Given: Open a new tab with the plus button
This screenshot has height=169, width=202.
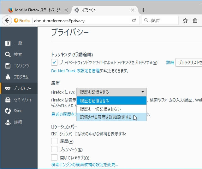Looking at the screenshot, I should coord(144,10).
